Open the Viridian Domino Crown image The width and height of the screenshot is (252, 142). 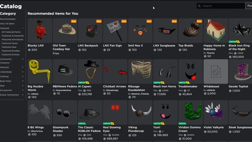[x=191, y=112]
